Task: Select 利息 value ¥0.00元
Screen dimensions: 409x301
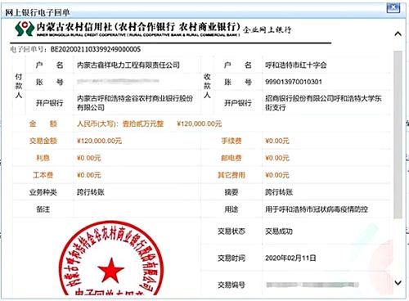Action: pyautogui.click(x=89, y=158)
